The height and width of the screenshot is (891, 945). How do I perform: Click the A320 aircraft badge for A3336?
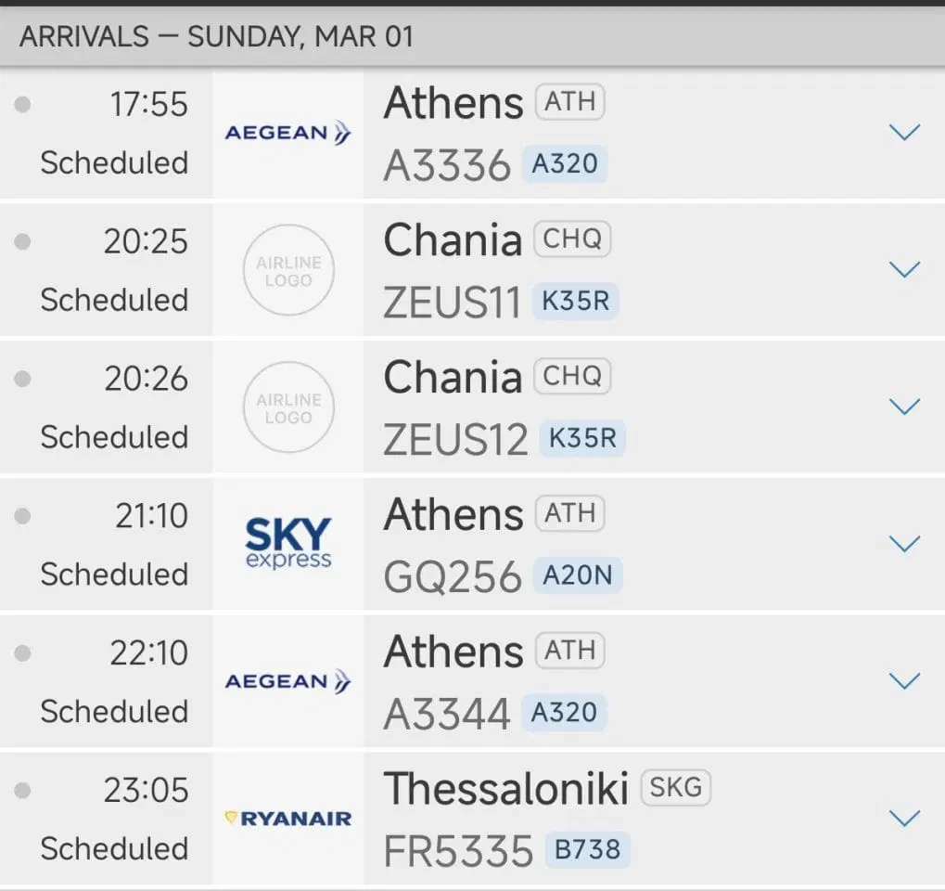click(565, 164)
